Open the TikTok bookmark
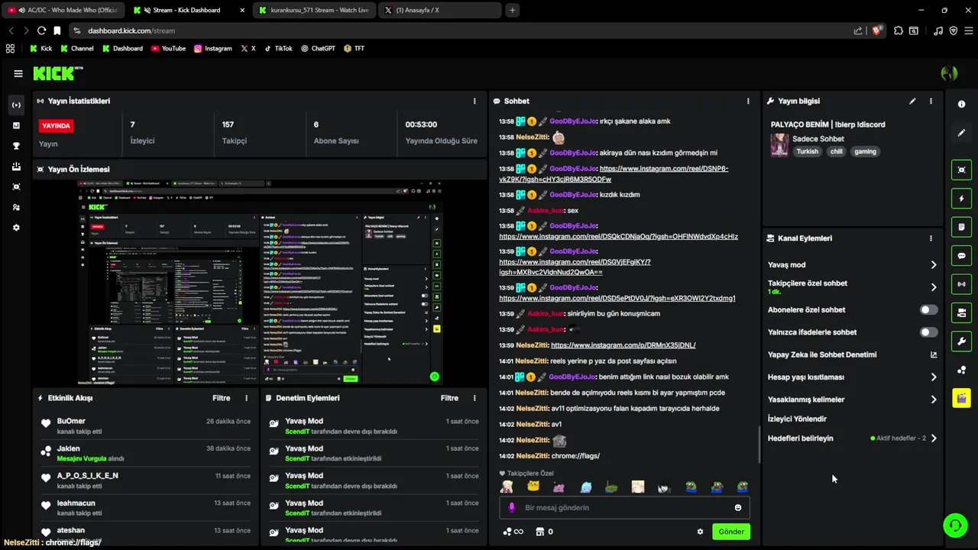 point(278,48)
